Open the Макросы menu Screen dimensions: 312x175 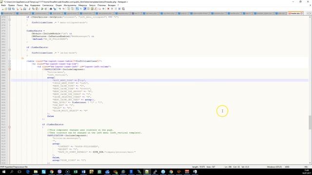click(82, 5)
